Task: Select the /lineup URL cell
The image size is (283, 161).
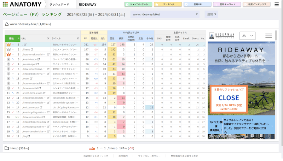Action: click(x=35, y=49)
